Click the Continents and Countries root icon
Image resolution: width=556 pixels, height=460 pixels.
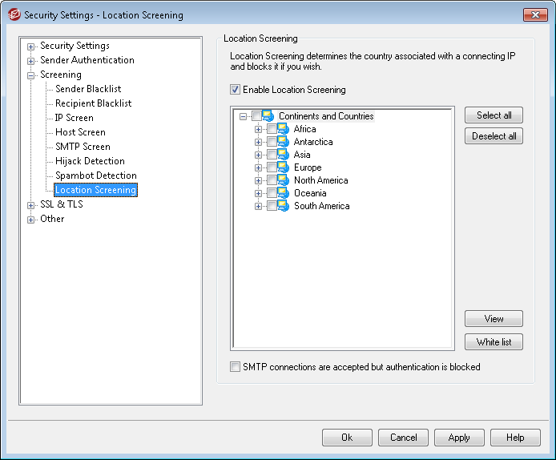[x=268, y=116]
